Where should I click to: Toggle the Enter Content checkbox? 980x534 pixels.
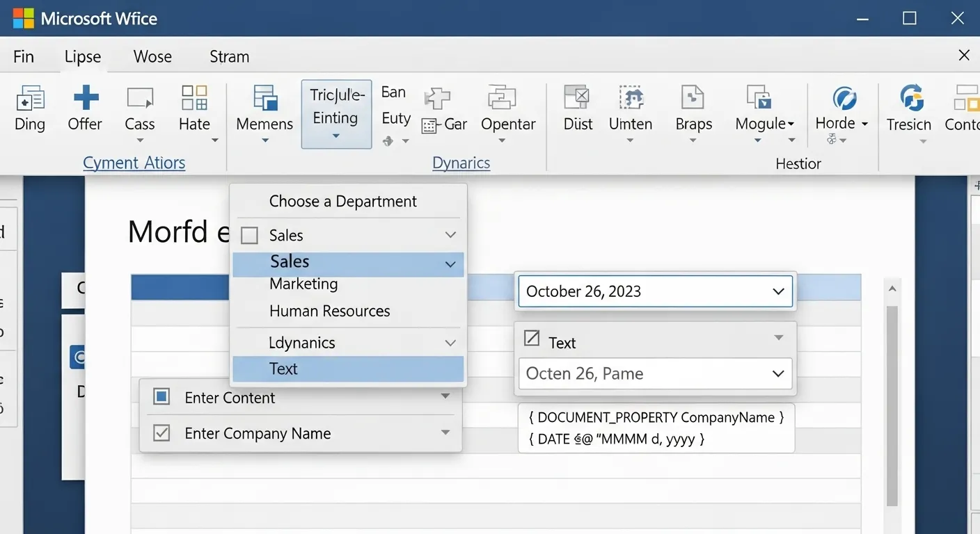(x=161, y=397)
